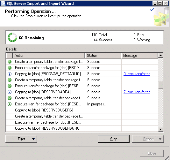
Task: Click the Action column header
Action: click(x=49, y=56)
